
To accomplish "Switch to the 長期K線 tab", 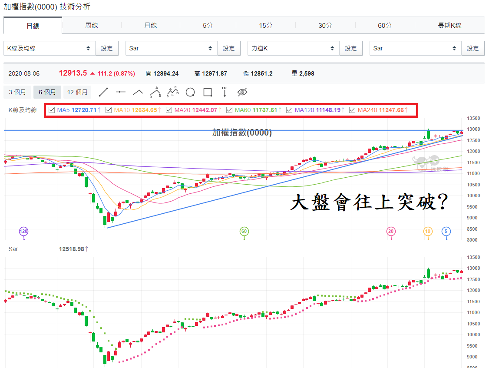I will 449,25.
